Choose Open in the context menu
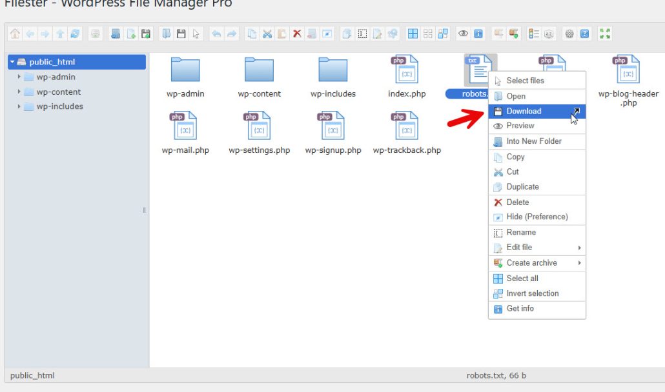The height and width of the screenshot is (392, 665). coord(537,96)
